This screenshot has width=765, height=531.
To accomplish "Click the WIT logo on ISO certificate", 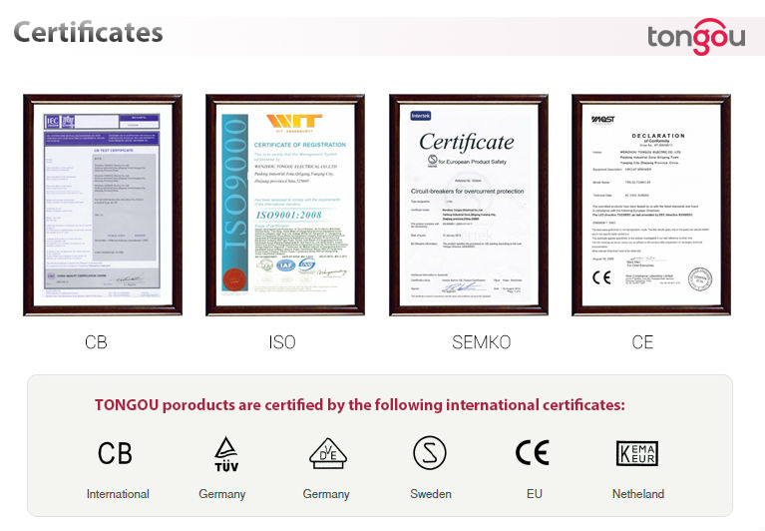I will (x=294, y=123).
